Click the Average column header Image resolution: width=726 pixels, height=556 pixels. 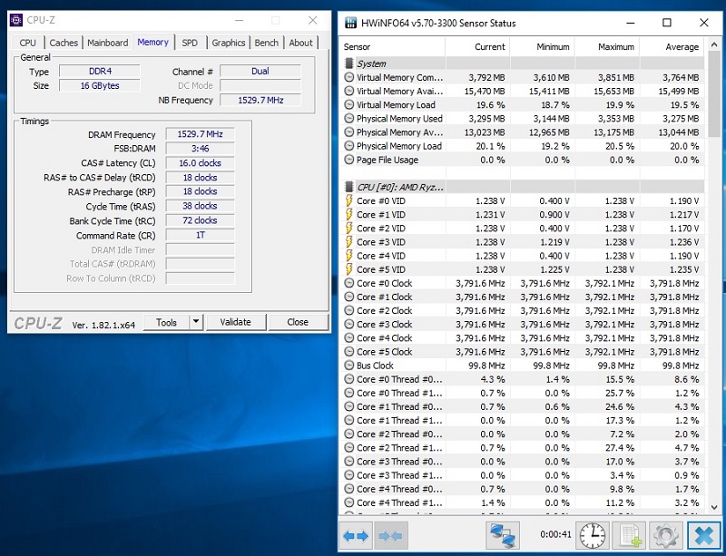click(x=672, y=47)
